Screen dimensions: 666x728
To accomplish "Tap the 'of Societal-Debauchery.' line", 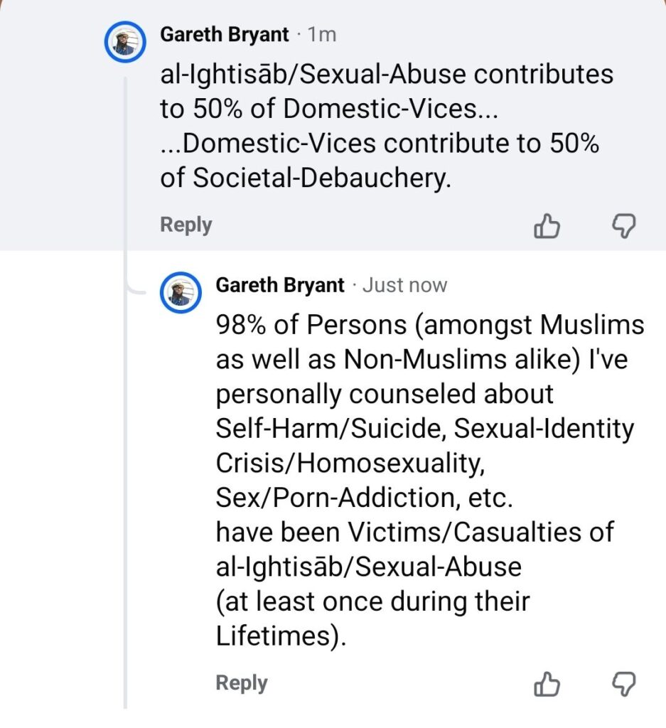I will pyautogui.click(x=306, y=178).
